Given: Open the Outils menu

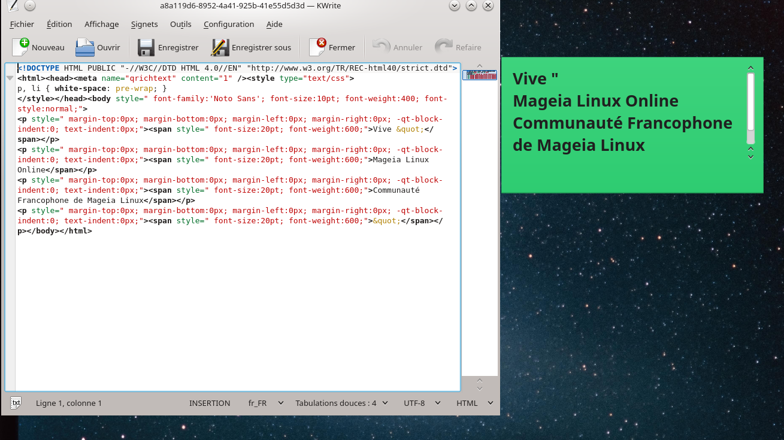Looking at the screenshot, I should [x=181, y=24].
